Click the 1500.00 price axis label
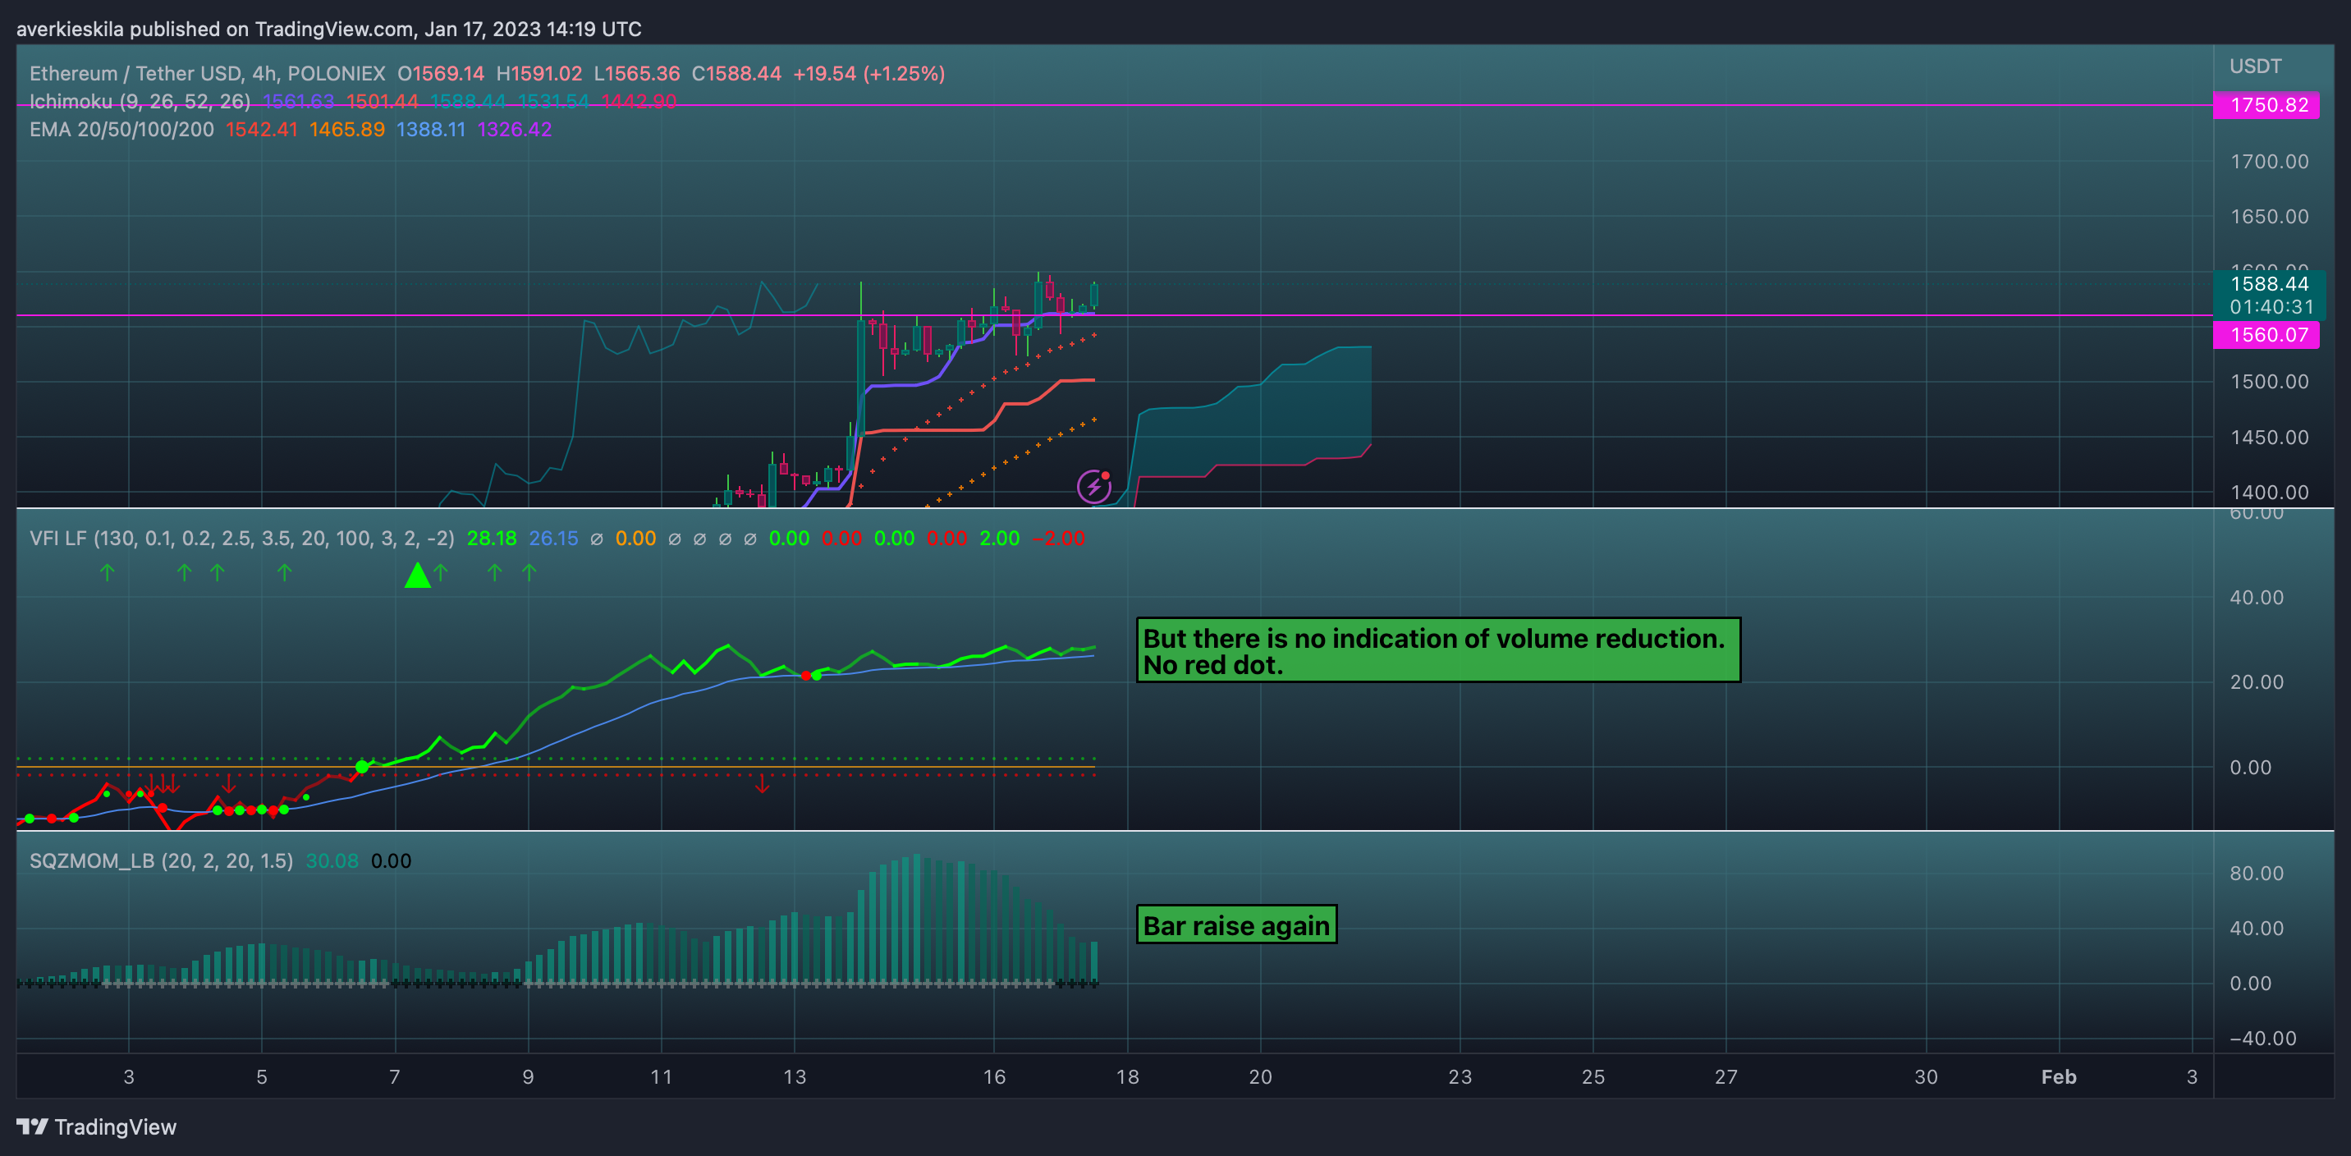Screen dimensions: 2351x1156 tap(2270, 382)
